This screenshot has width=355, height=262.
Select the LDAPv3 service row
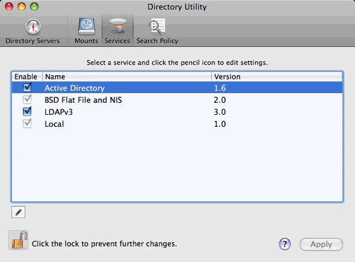click(x=177, y=112)
